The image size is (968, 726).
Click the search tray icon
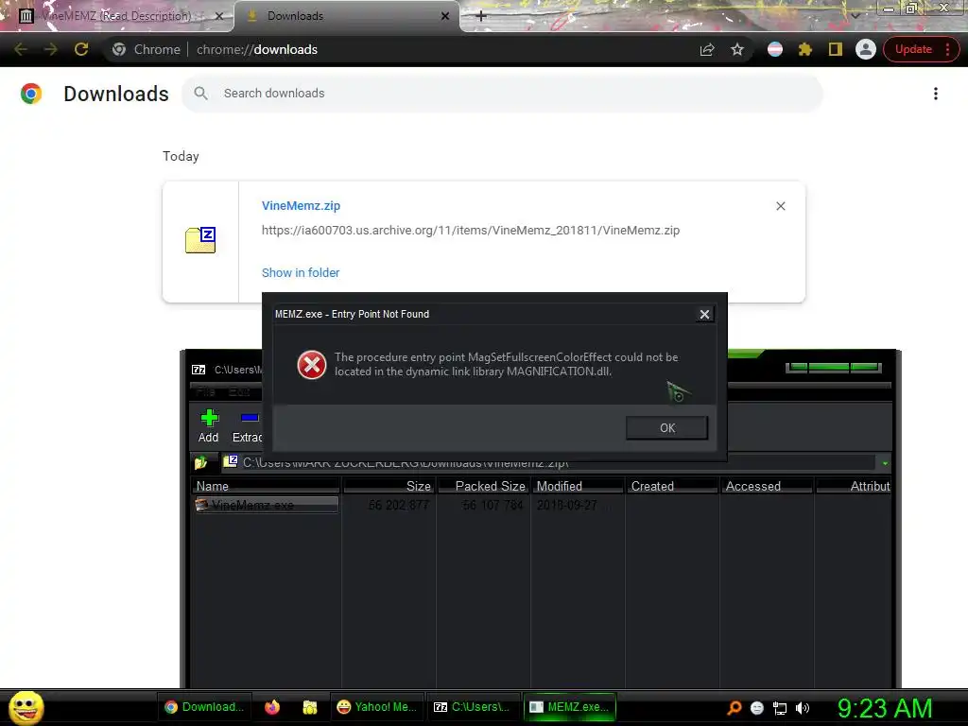pos(734,707)
